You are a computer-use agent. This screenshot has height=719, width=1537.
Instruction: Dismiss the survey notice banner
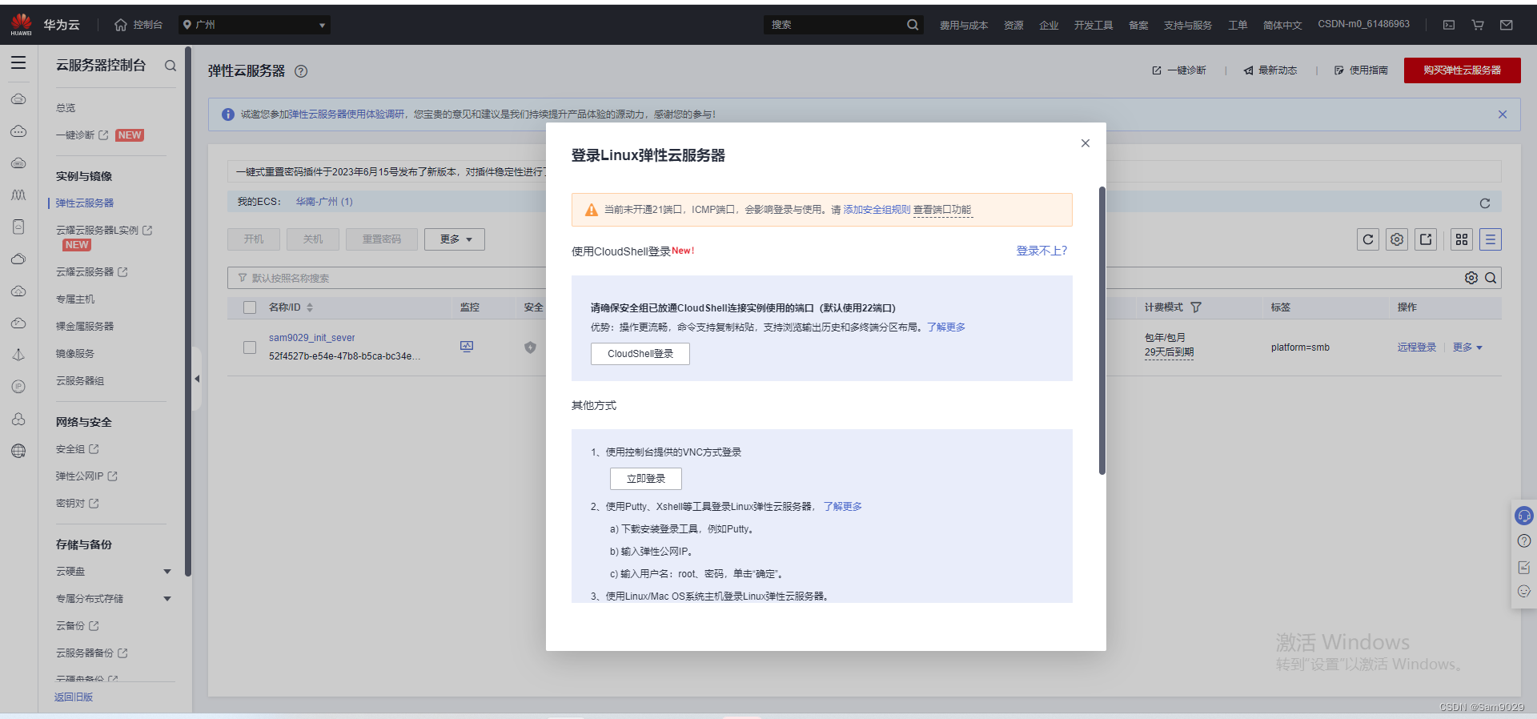[1503, 114]
